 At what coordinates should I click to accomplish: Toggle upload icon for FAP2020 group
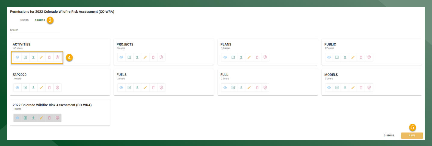click(x=33, y=87)
